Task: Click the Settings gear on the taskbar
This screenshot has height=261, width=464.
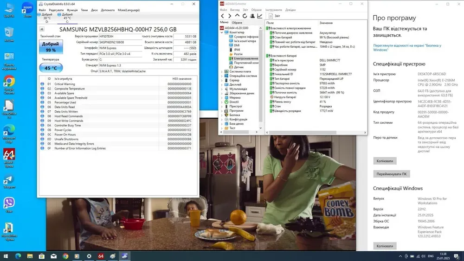Action: [x=89, y=256]
